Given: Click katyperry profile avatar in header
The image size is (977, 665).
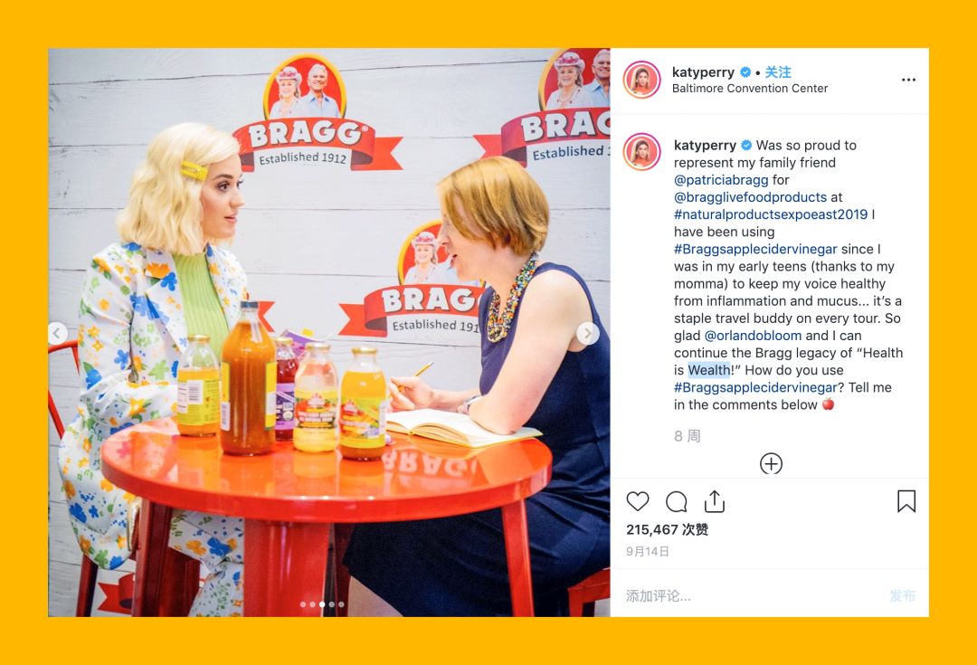Looking at the screenshot, I should pyautogui.click(x=641, y=80).
